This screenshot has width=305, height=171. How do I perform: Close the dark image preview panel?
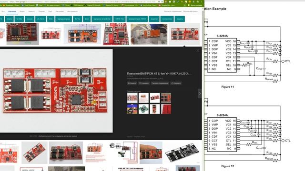[198, 51]
